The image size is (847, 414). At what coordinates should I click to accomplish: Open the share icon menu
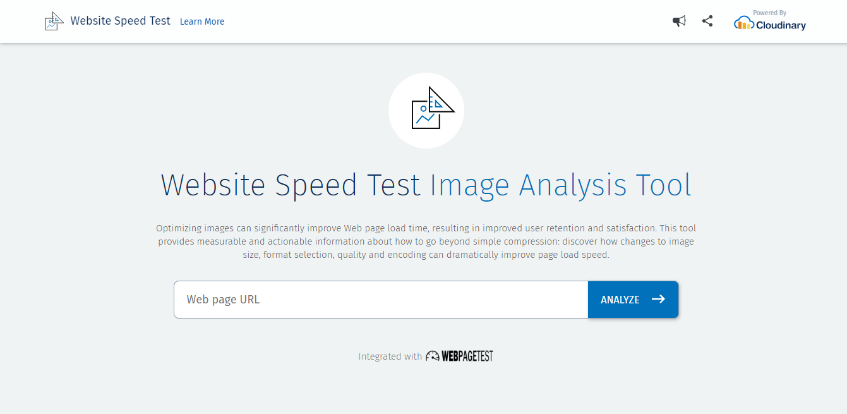[x=707, y=21]
